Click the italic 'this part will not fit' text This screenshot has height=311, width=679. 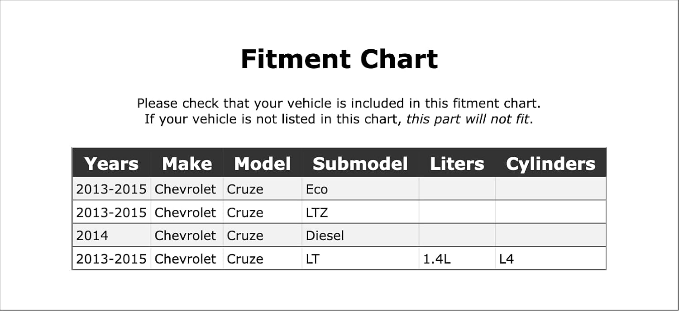pyautogui.click(x=468, y=119)
